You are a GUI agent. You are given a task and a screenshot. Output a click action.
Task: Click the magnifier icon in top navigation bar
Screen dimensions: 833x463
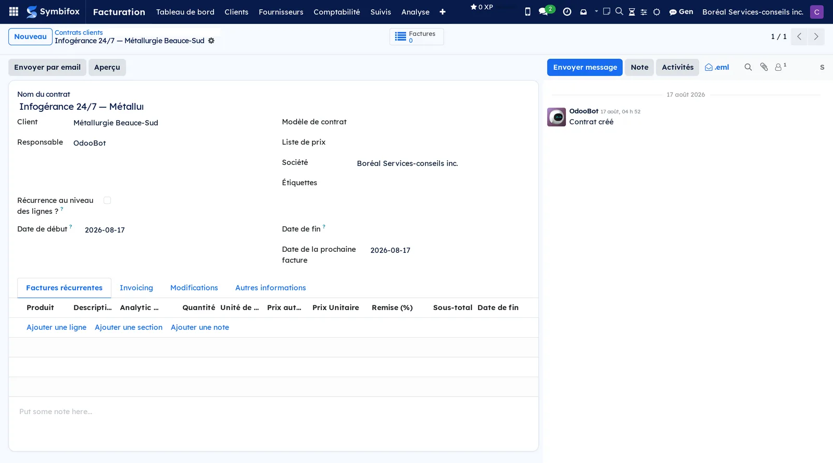[x=619, y=11]
